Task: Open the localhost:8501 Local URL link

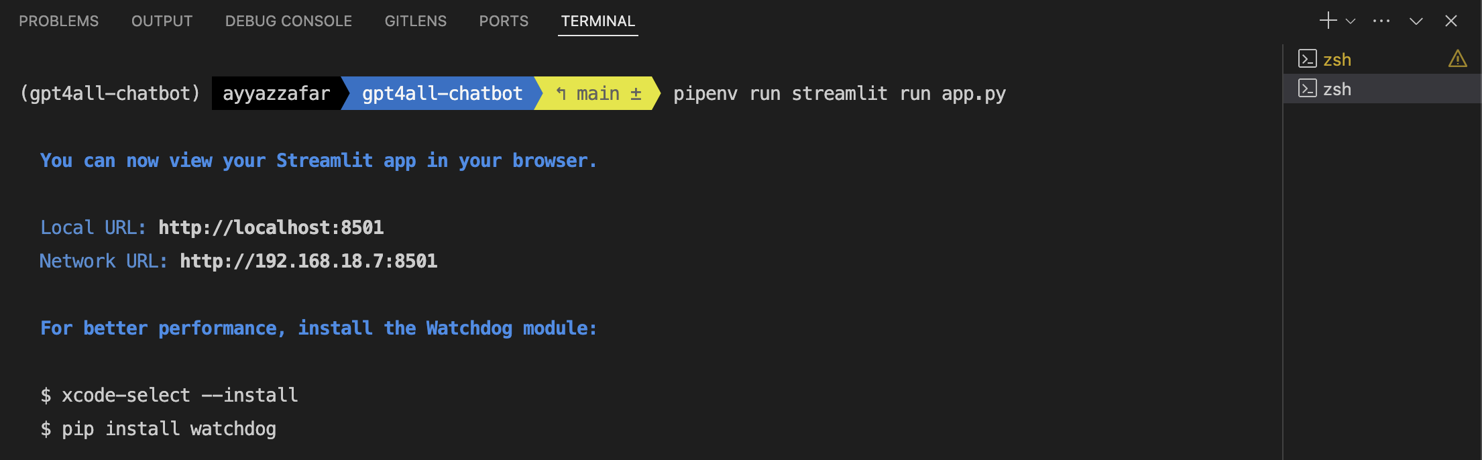Action: 271,228
